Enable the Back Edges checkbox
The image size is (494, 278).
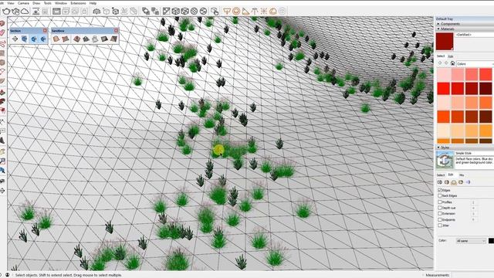pyautogui.click(x=440, y=196)
